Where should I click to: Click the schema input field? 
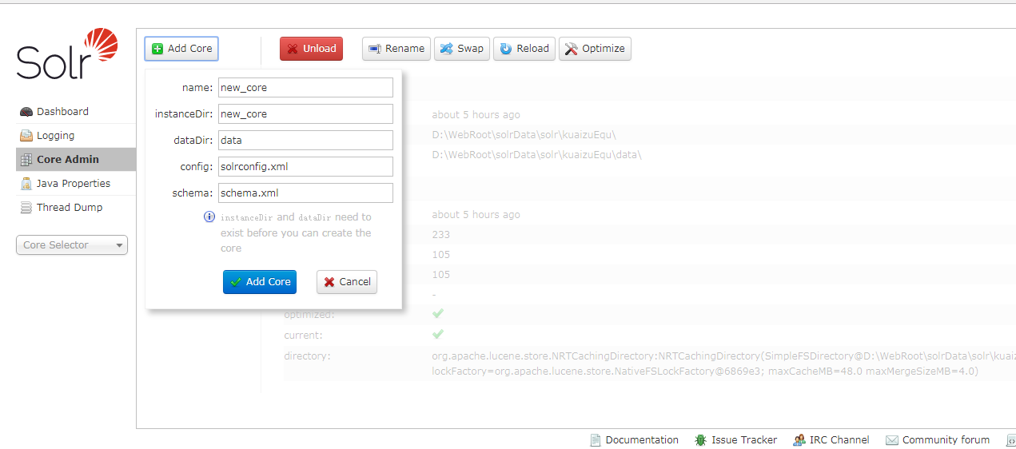point(305,193)
